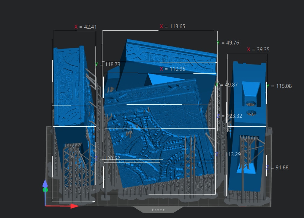The width and height of the screenshot is (304, 218).
Task: Click the "Y = 49.76" dimension label
Action: click(228, 43)
